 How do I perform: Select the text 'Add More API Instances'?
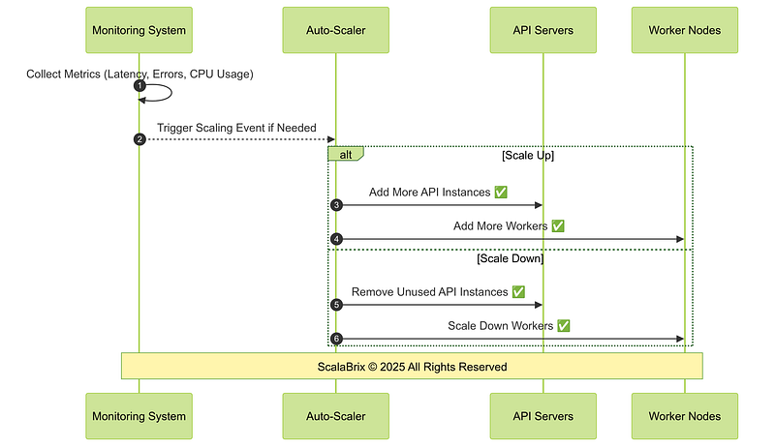(429, 193)
